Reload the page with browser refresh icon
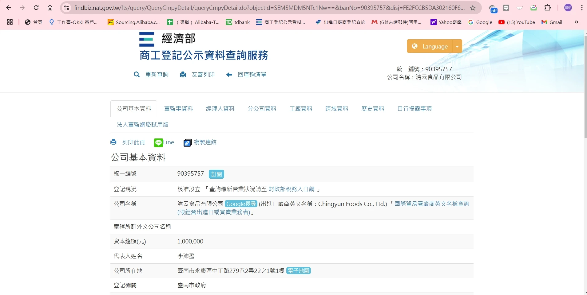587x295 pixels. pos(36,8)
